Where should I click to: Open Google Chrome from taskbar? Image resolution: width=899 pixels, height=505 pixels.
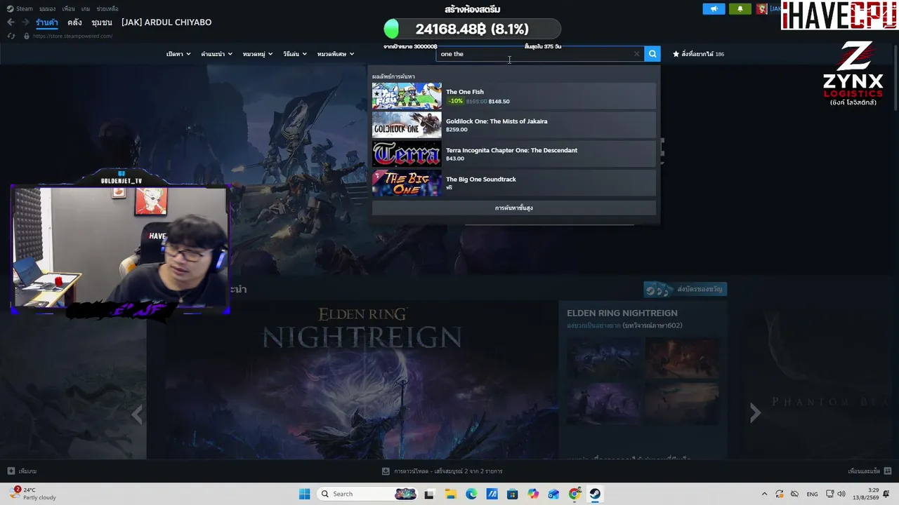pyautogui.click(x=575, y=494)
